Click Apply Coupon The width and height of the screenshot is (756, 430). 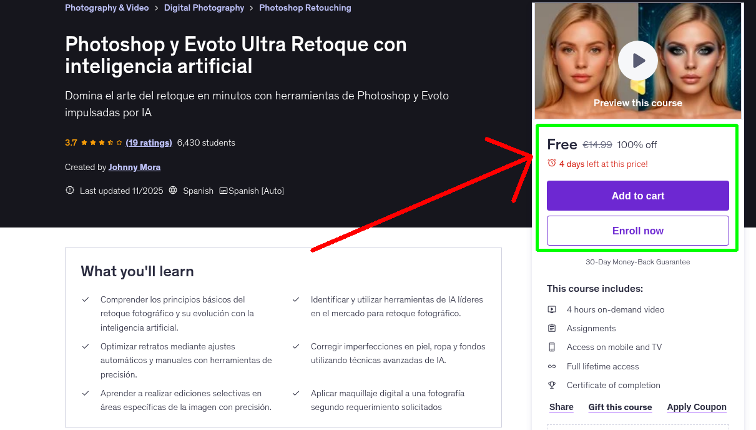[697, 407]
